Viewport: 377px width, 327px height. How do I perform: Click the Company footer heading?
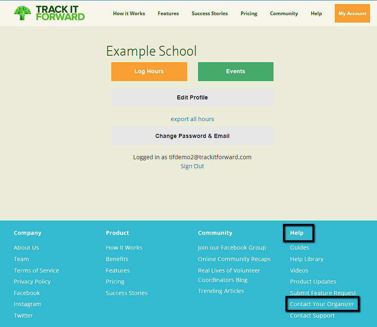[28, 233]
